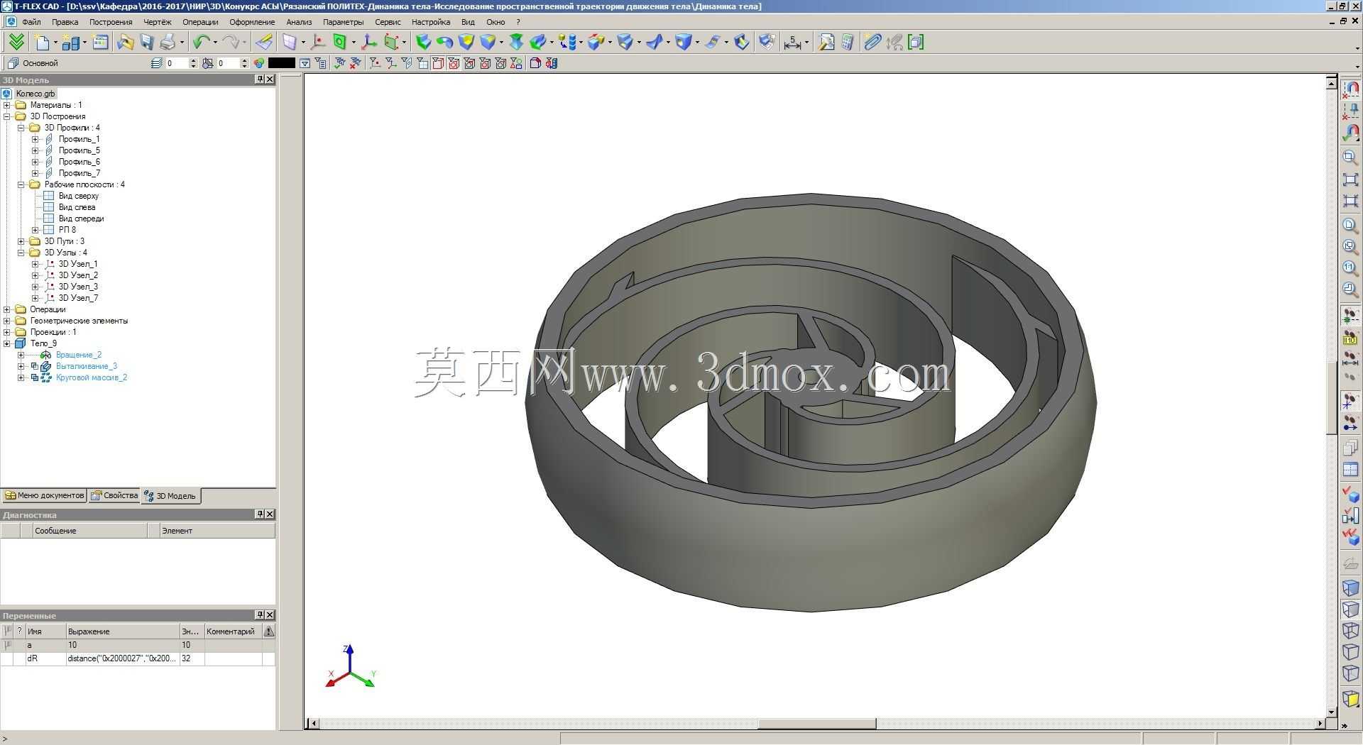Expand the Вращение_2 operation node
1363x745 pixels.
21,355
